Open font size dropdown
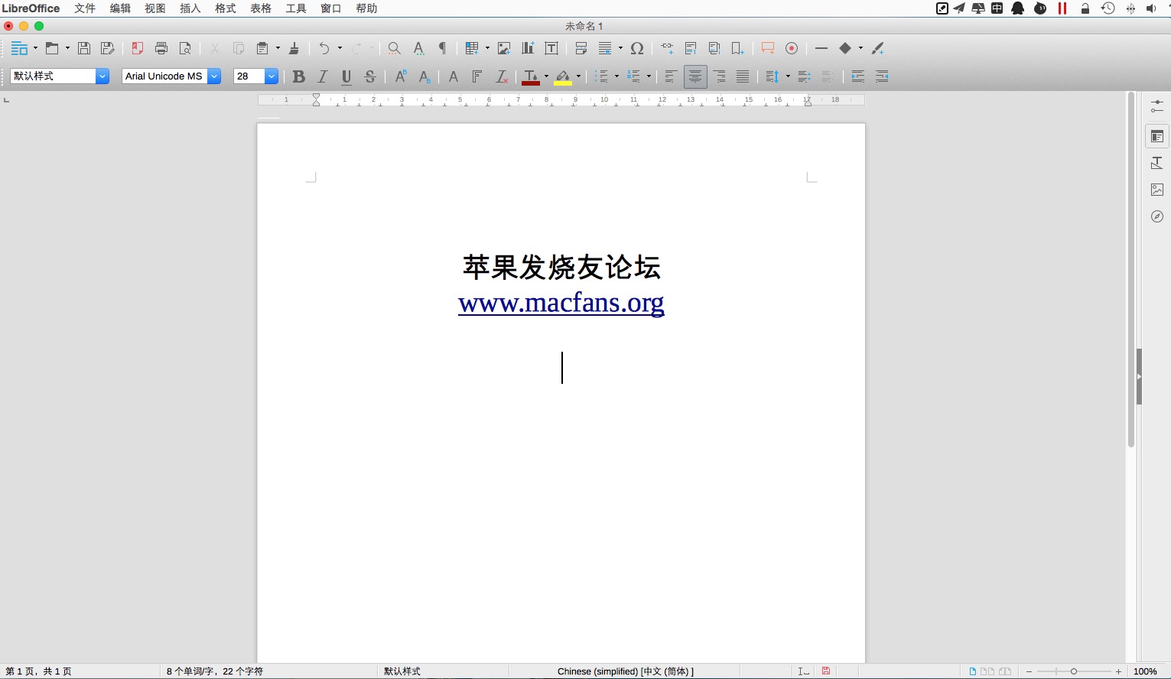The height and width of the screenshot is (679, 1171). click(271, 76)
